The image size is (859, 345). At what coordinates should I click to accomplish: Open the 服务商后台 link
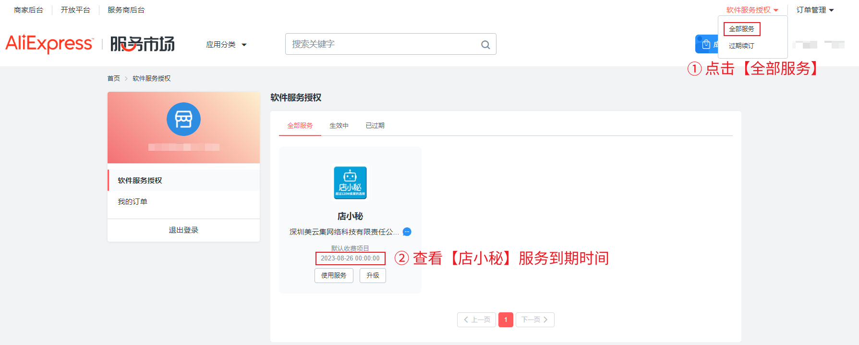[126, 10]
